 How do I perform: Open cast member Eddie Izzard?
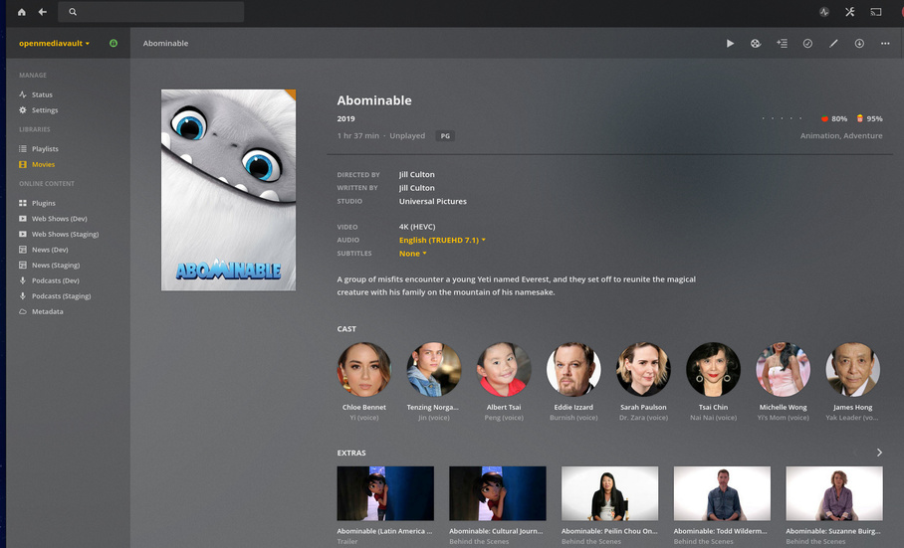[573, 370]
